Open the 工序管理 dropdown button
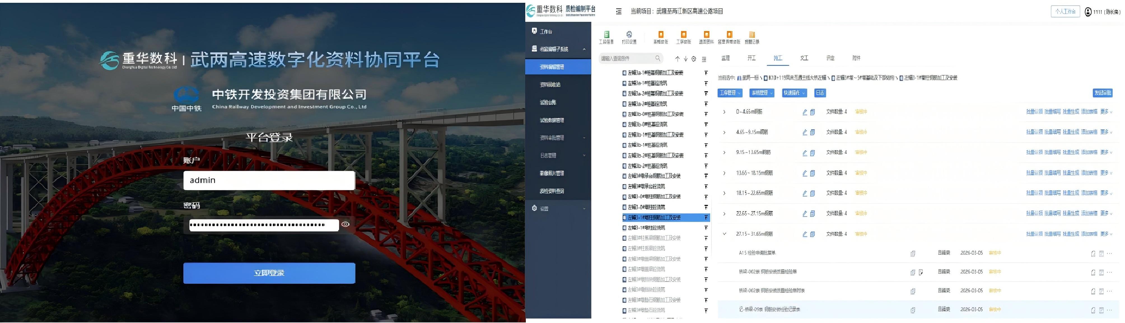This screenshot has height=323, width=1125. click(x=730, y=93)
